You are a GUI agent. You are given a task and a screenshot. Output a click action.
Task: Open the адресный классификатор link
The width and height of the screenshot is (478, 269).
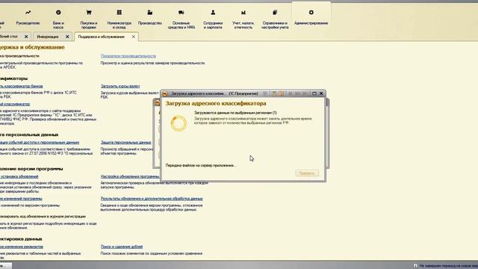tap(15, 105)
